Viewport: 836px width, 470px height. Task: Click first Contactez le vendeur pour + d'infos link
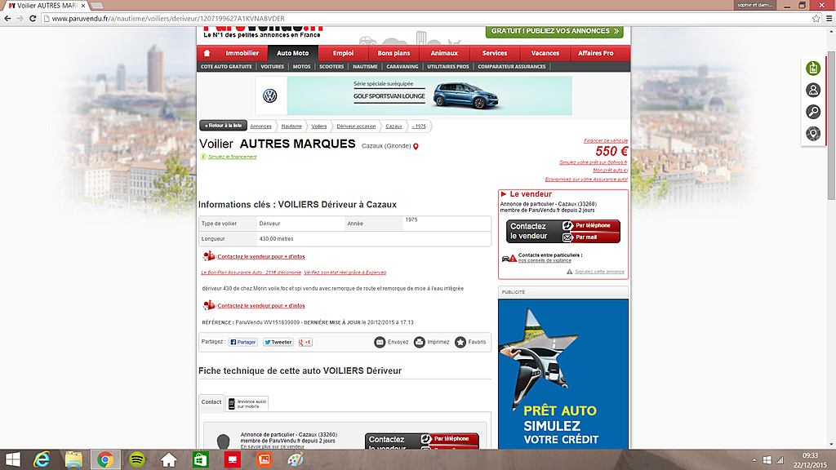[x=261, y=257]
